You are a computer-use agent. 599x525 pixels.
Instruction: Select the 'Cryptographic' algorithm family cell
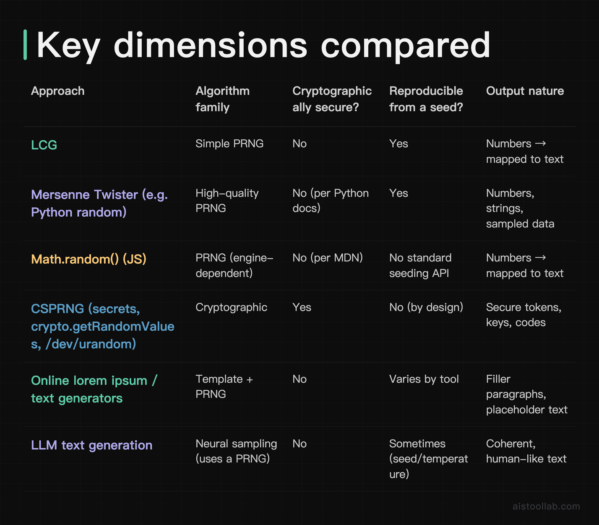point(231,307)
